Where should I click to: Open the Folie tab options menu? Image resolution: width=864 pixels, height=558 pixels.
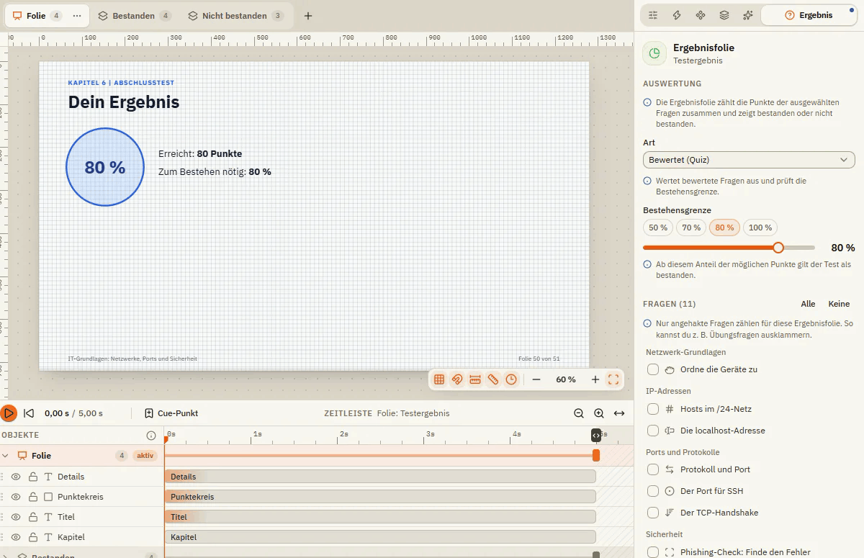click(77, 16)
